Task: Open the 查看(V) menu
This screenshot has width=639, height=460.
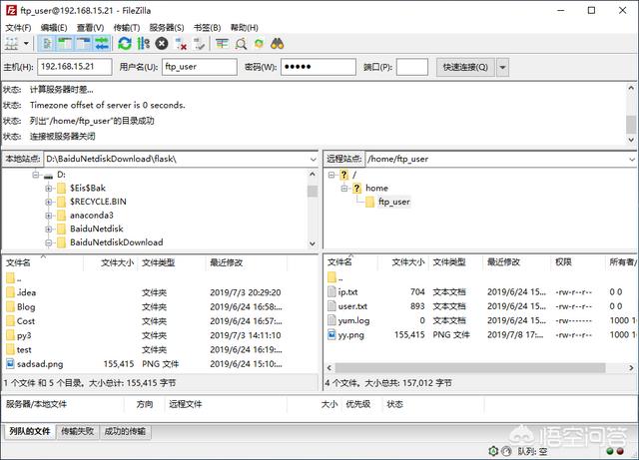Action: (x=90, y=27)
